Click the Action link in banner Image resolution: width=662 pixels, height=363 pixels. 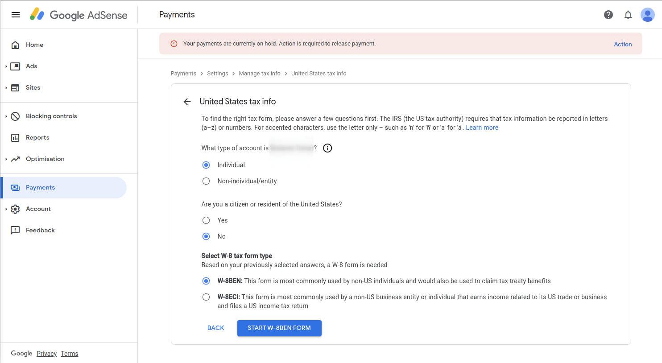[623, 44]
